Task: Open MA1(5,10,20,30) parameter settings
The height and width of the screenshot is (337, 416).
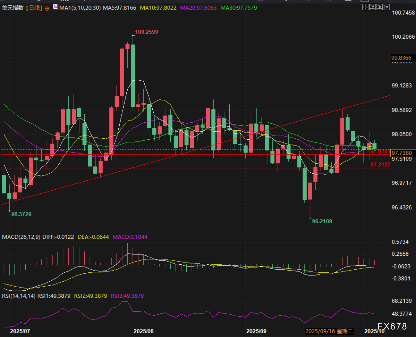Action: (x=80, y=8)
